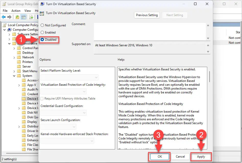Click the folder icon next to App-V

tap(24, 85)
